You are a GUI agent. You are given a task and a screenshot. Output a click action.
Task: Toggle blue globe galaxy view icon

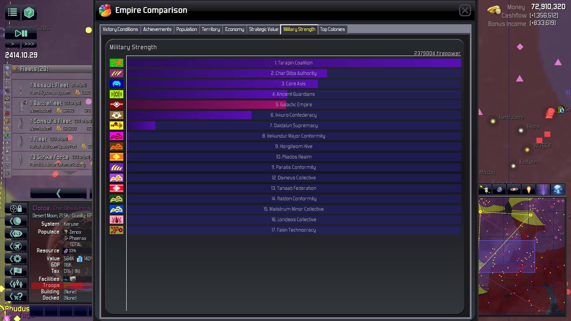pos(558,189)
